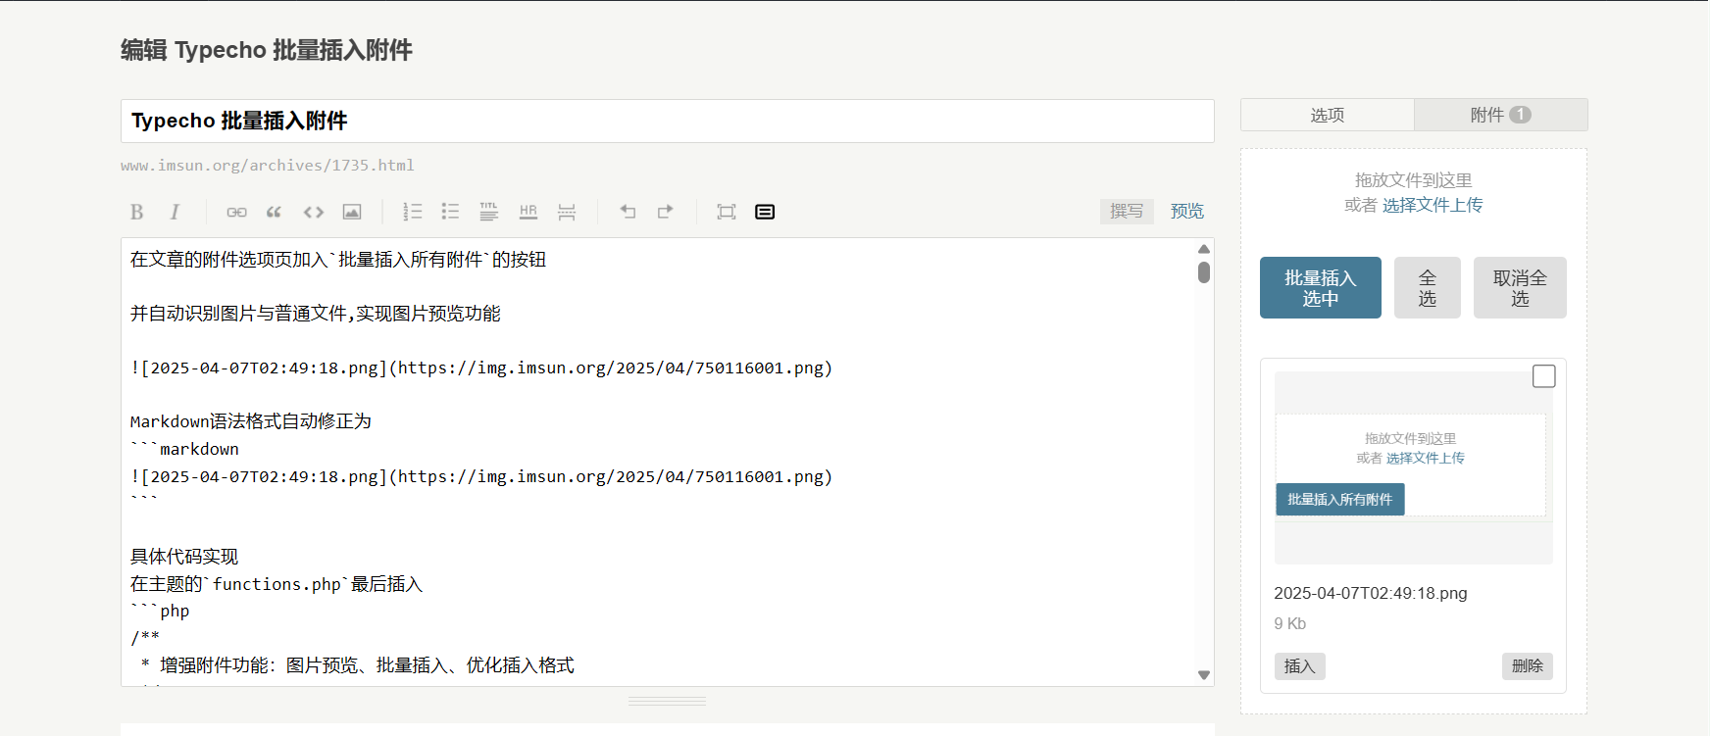
Task: Insert an image via toolbar
Action: point(352,212)
